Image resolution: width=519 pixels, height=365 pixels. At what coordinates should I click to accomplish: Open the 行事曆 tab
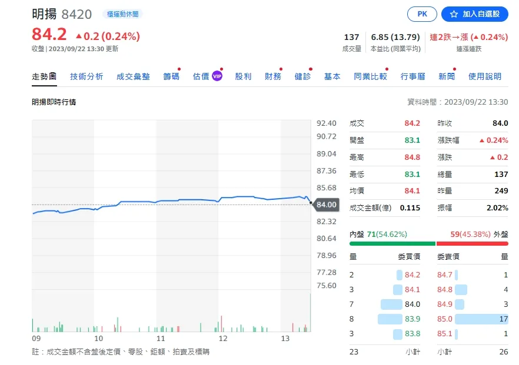412,76
